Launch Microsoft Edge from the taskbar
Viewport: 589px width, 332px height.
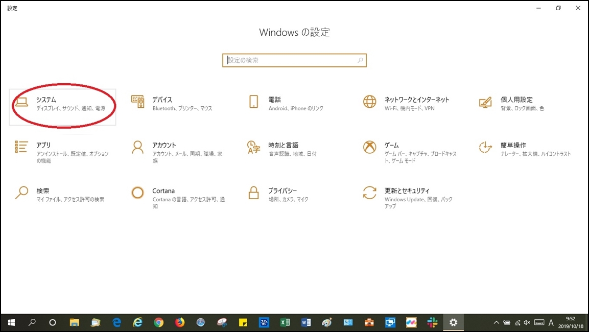pos(117,322)
